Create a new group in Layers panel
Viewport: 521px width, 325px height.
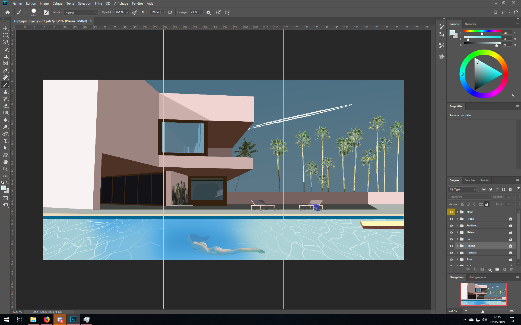coord(497,269)
